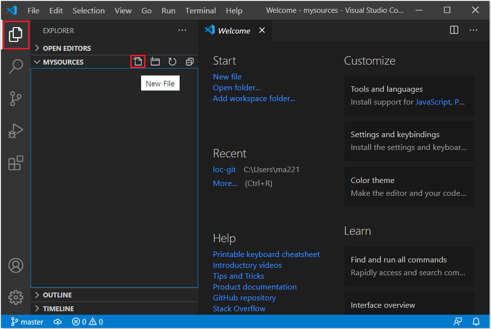Minimize the Visual Studio Code window
The image size is (491, 329).
coord(419,10)
